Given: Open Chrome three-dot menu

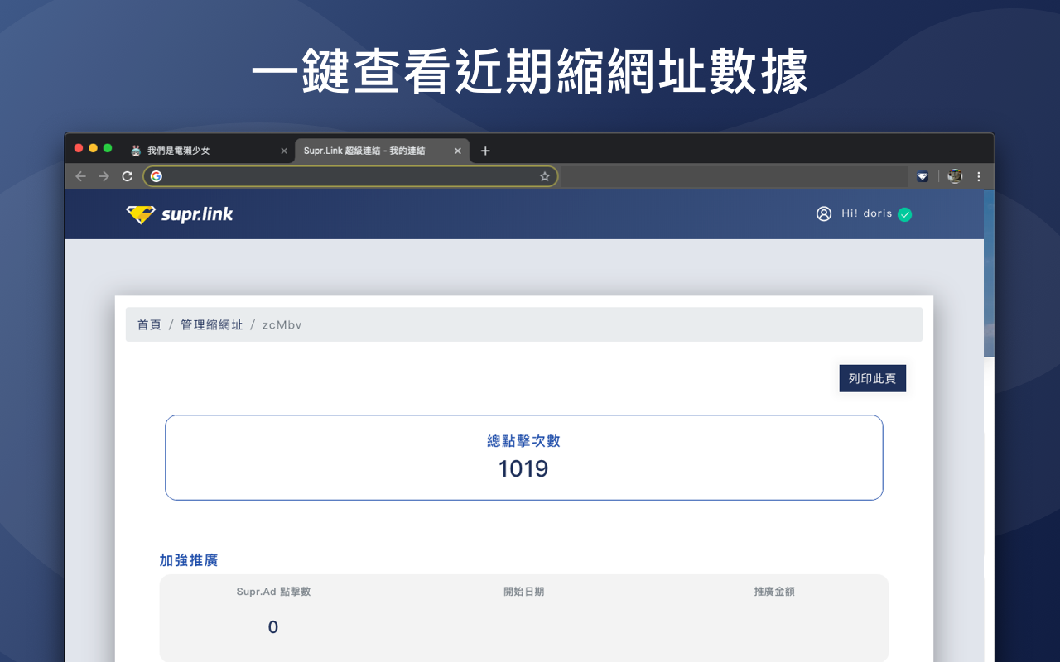Looking at the screenshot, I should [x=979, y=176].
